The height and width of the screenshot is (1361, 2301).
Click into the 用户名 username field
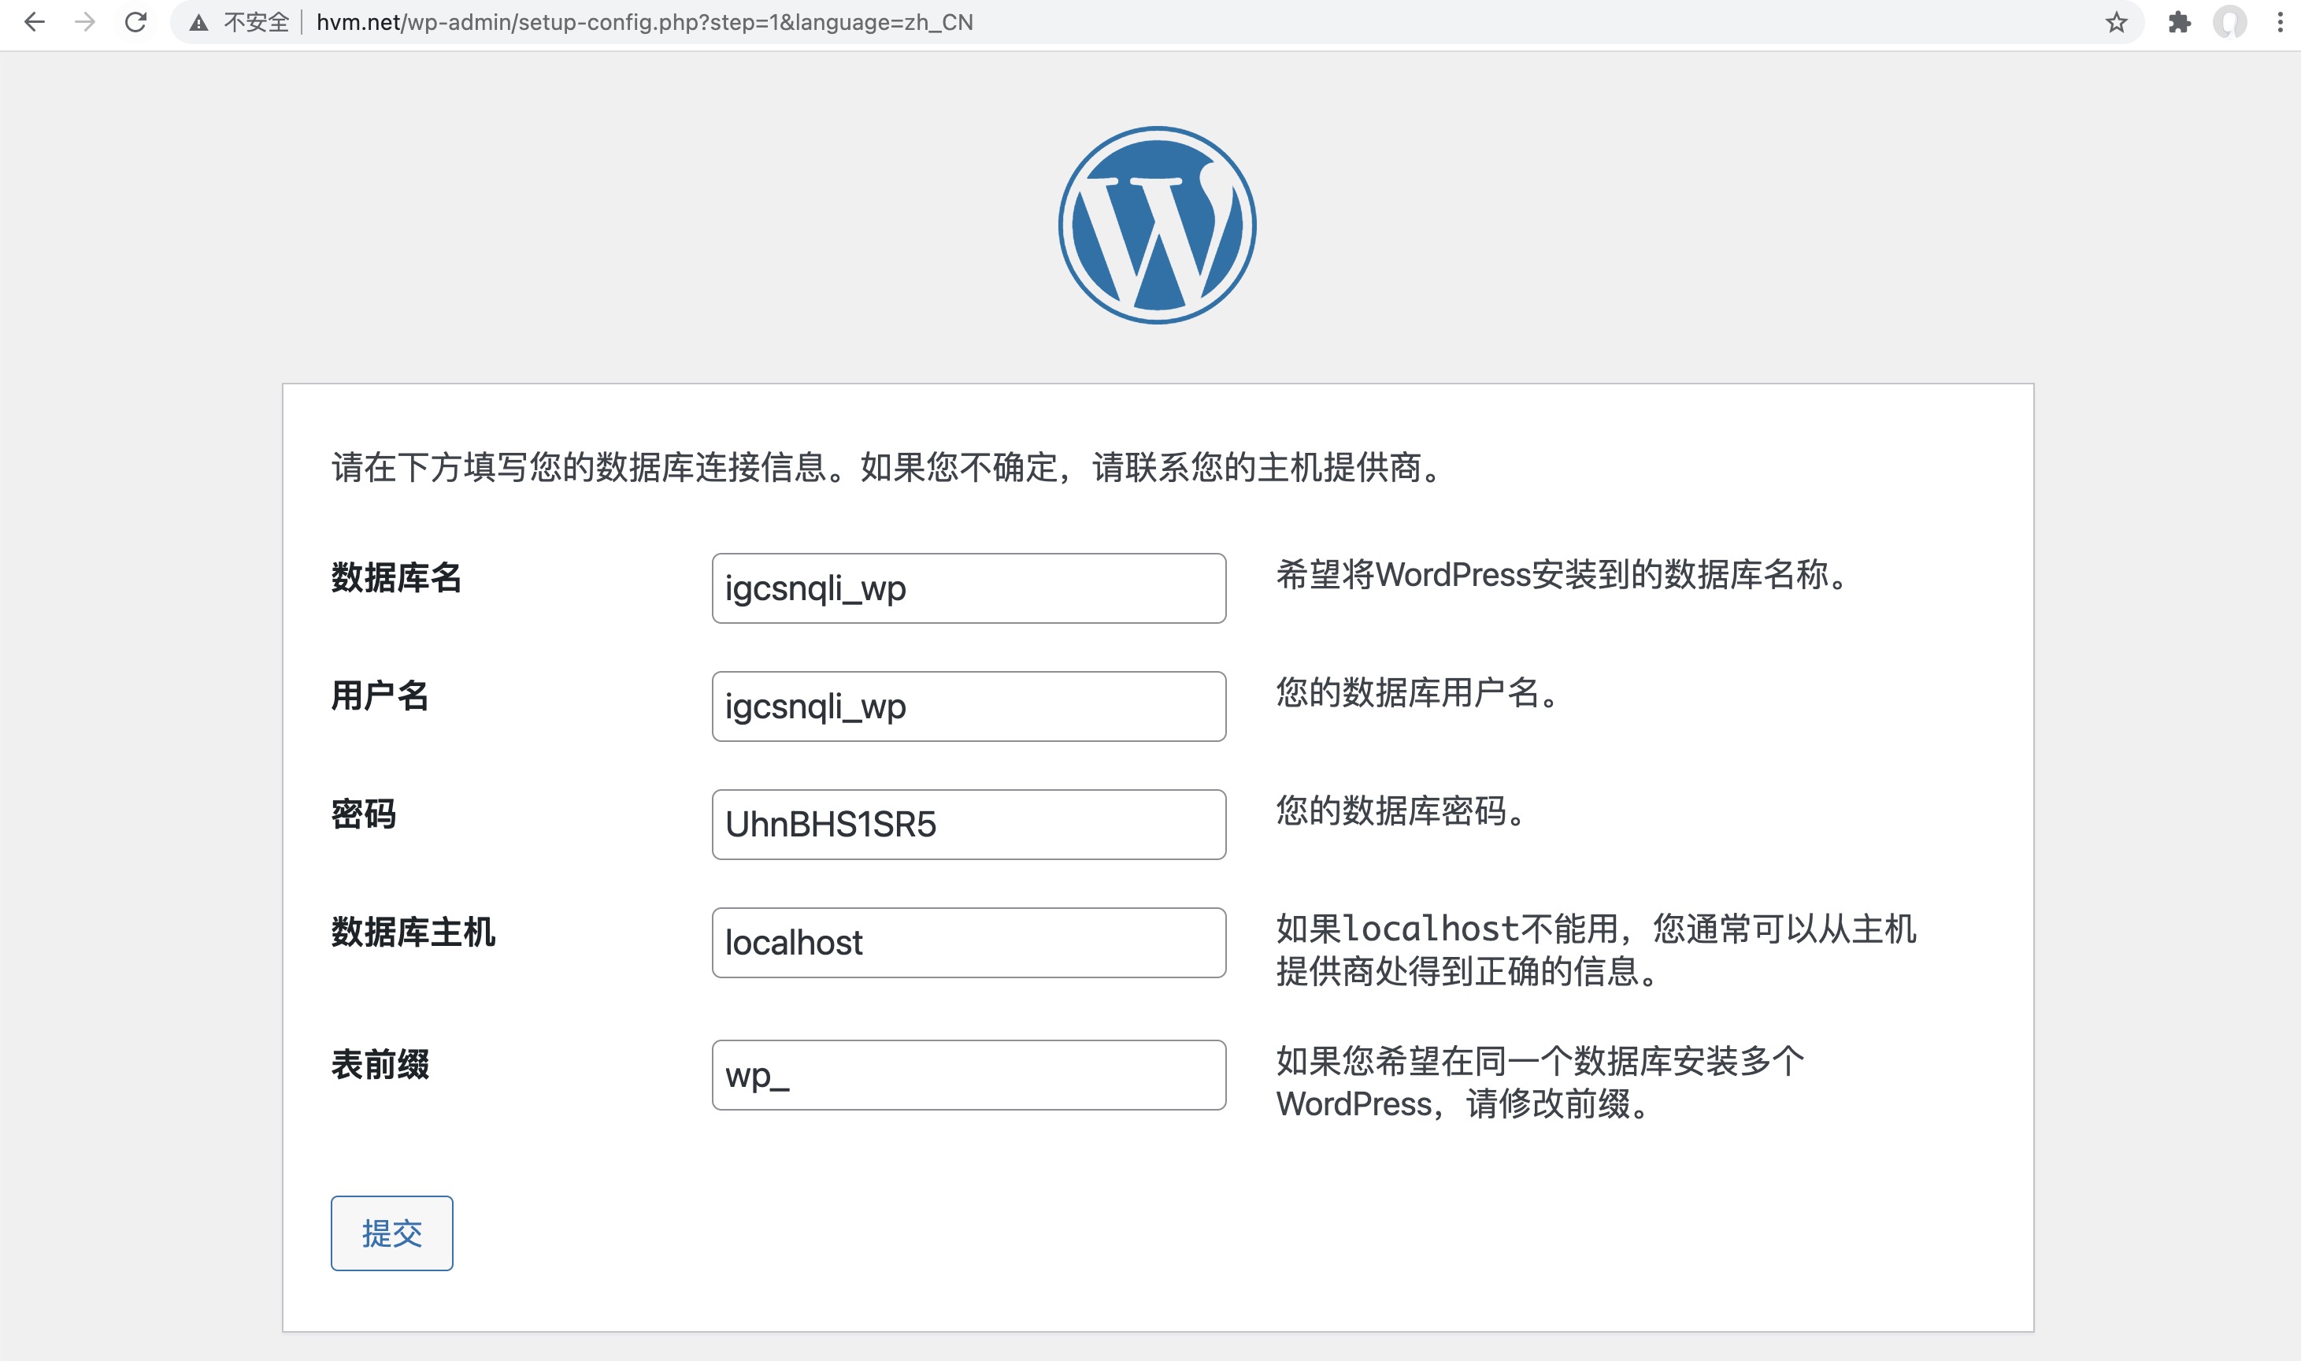[968, 706]
